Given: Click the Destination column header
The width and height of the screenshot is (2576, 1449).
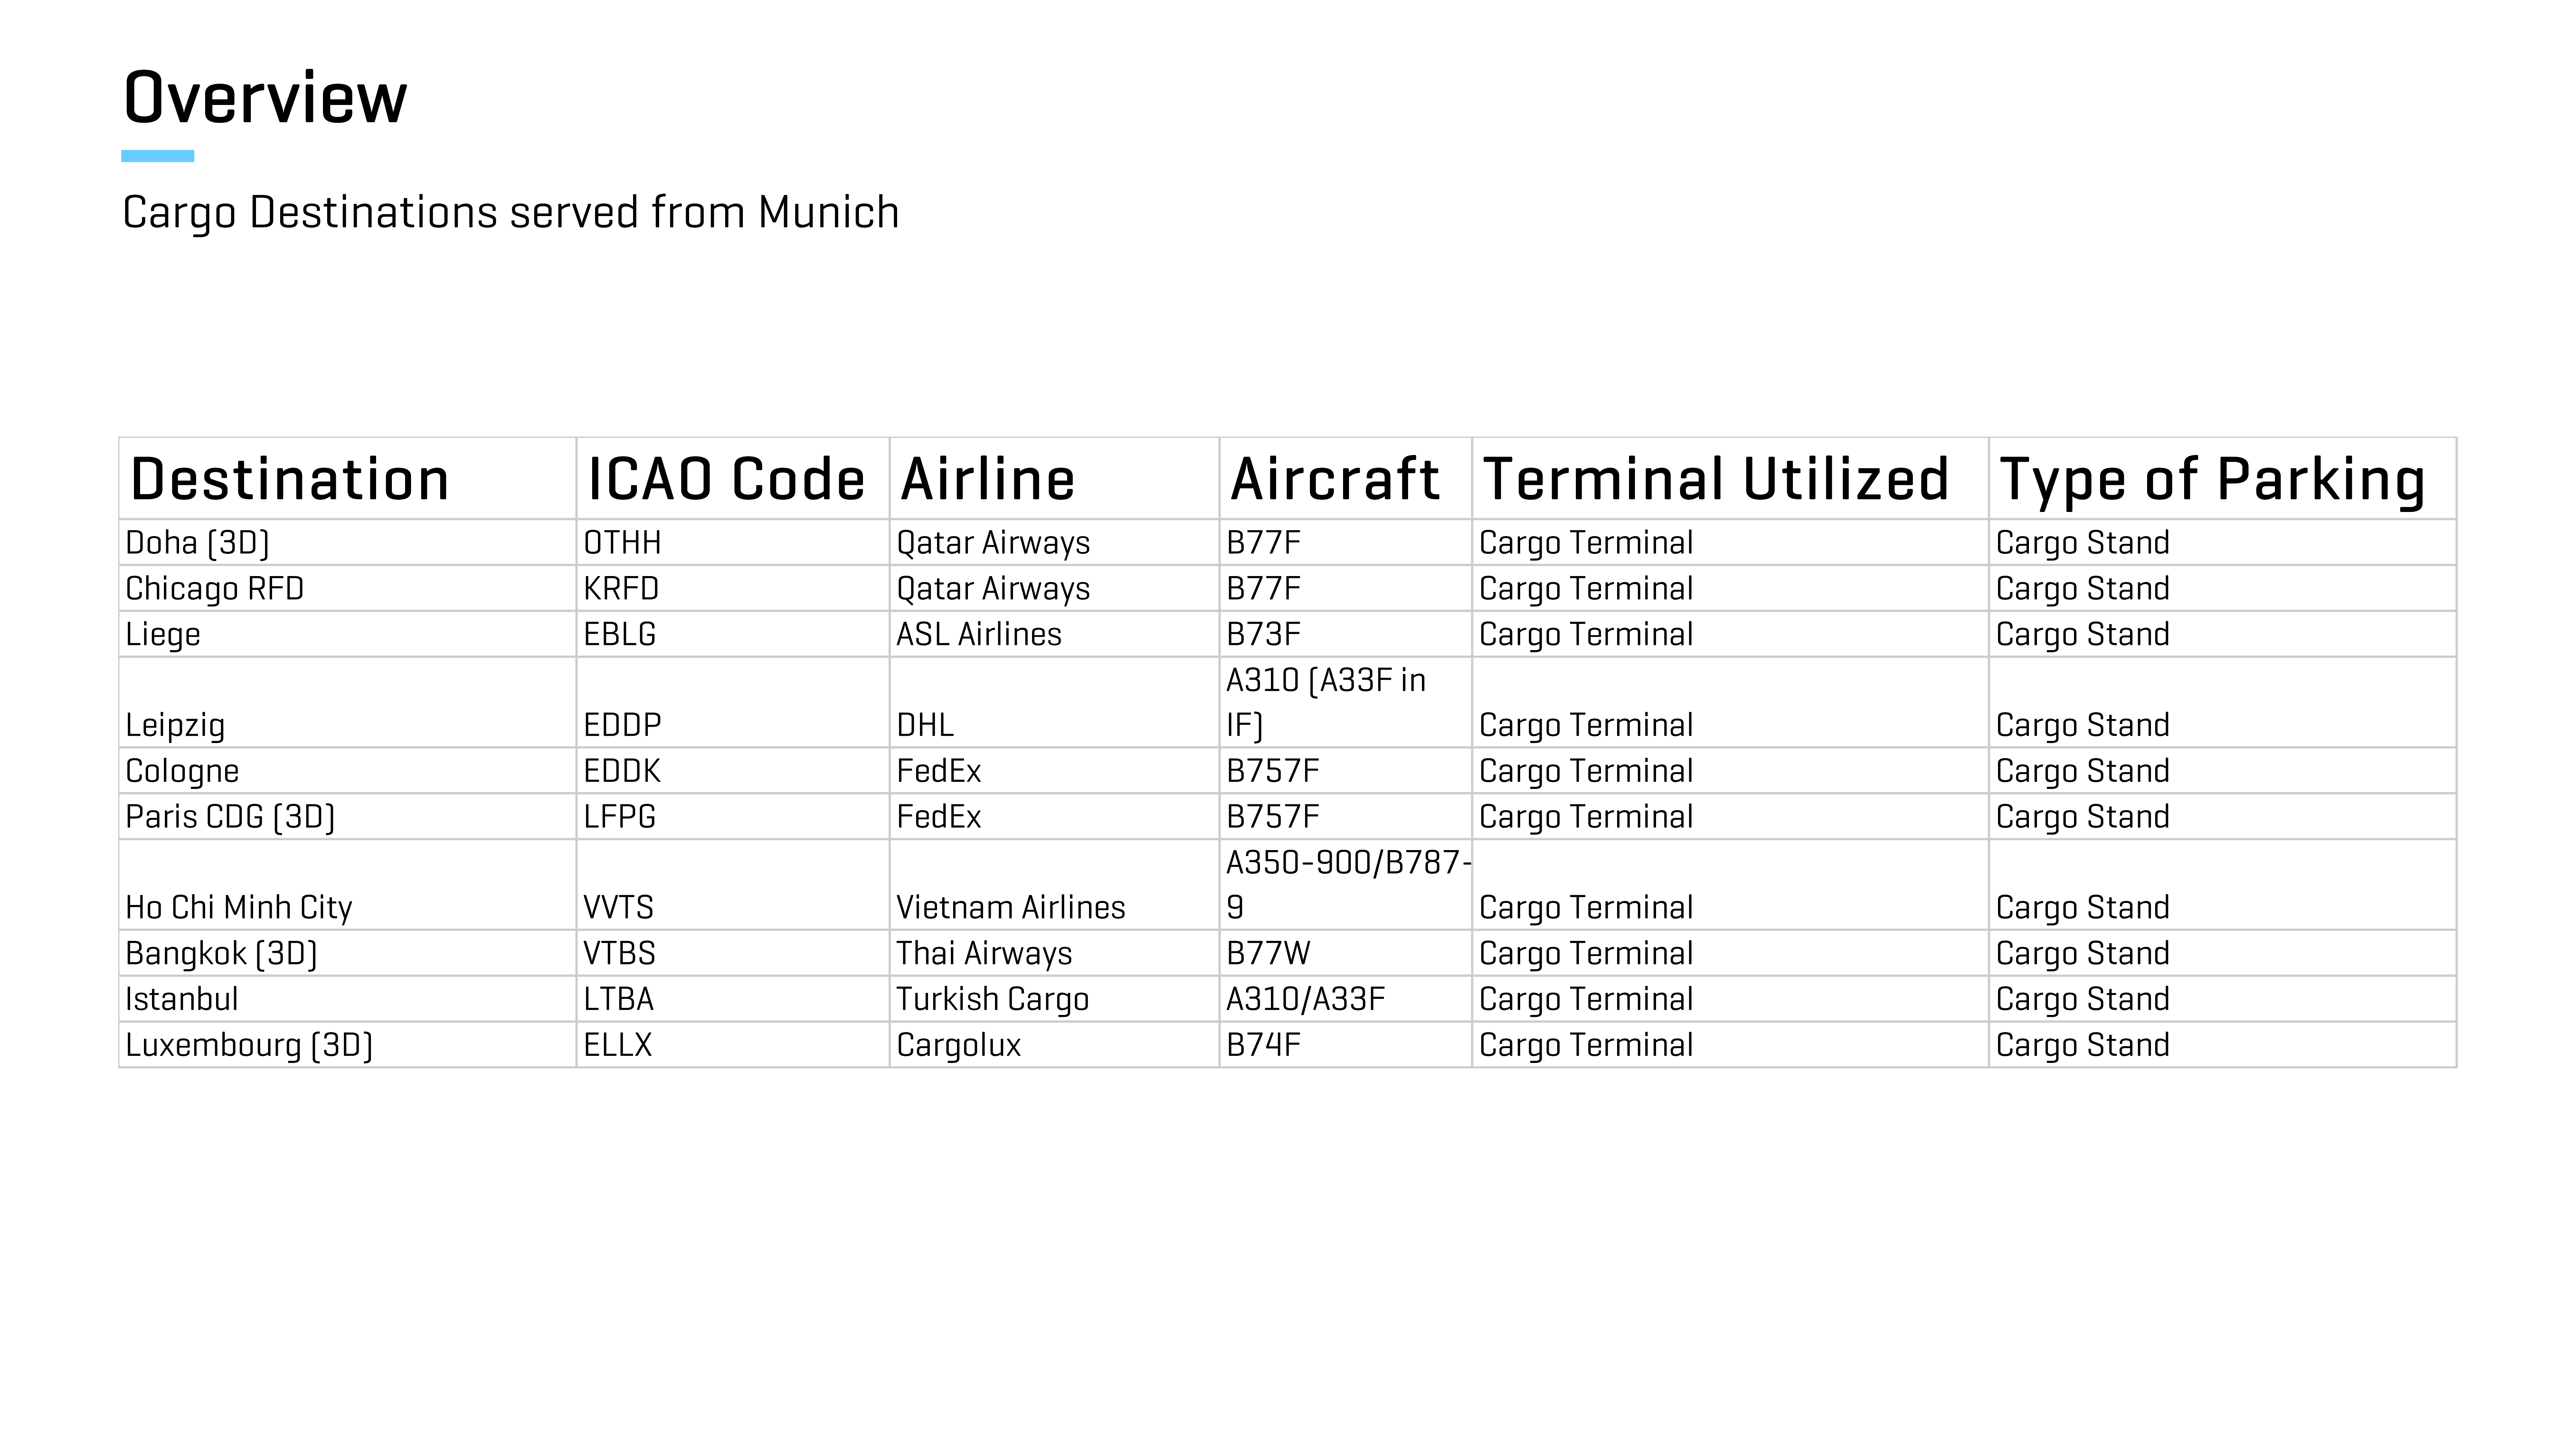Looking at the screenshot, I should (347, 478).
